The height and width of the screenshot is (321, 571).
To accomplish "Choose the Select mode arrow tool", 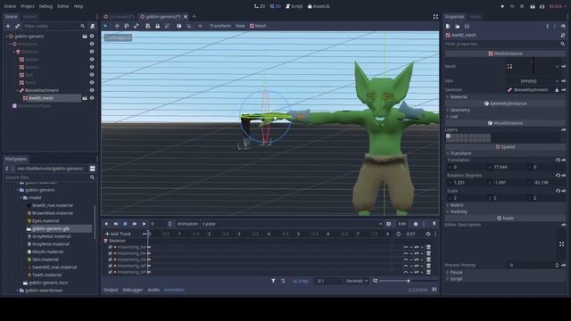I will click(x=105, y=26).
